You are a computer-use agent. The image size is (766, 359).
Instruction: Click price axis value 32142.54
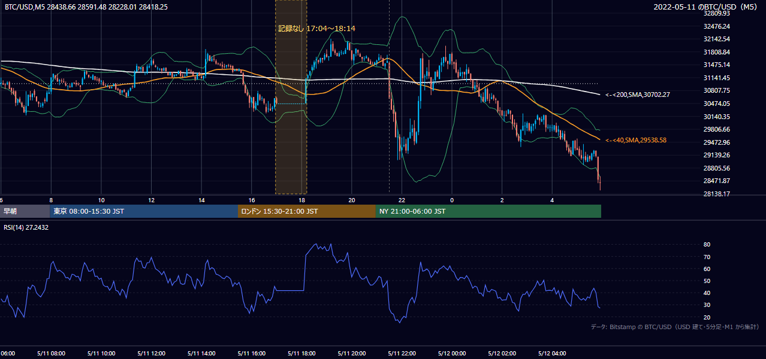[716, 39]
